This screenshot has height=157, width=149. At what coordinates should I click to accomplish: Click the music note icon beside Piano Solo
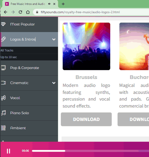3,113
